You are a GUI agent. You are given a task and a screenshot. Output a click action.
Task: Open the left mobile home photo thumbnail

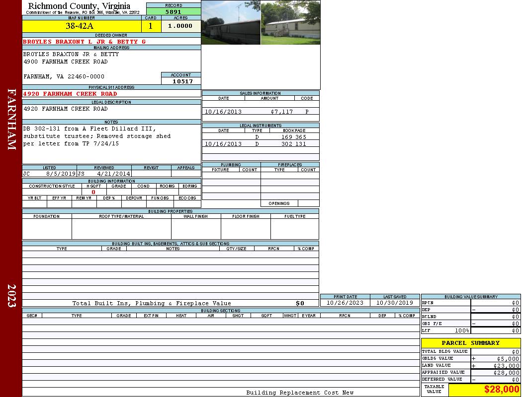[x=231, y=23]
